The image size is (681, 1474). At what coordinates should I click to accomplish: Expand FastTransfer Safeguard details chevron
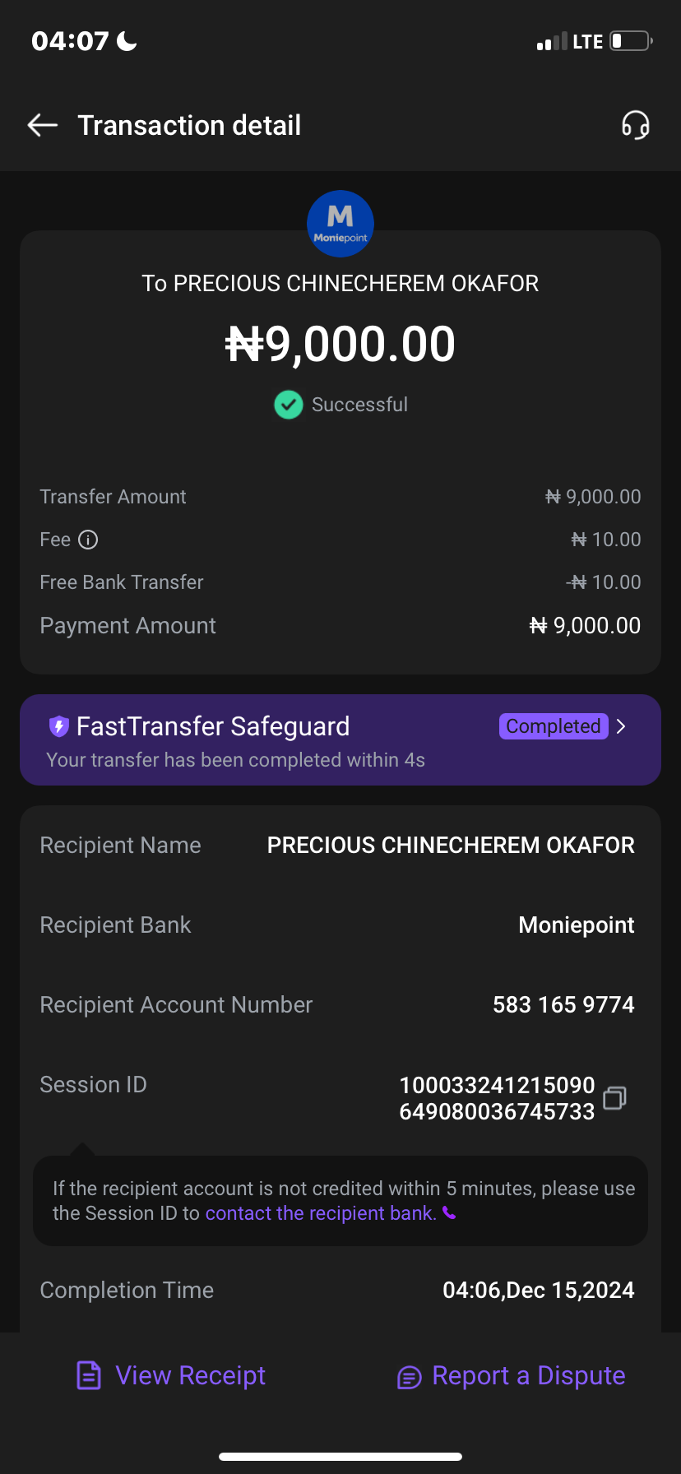tap(622, 726)
